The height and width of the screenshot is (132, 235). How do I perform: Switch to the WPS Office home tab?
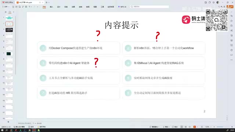(7, 3)
